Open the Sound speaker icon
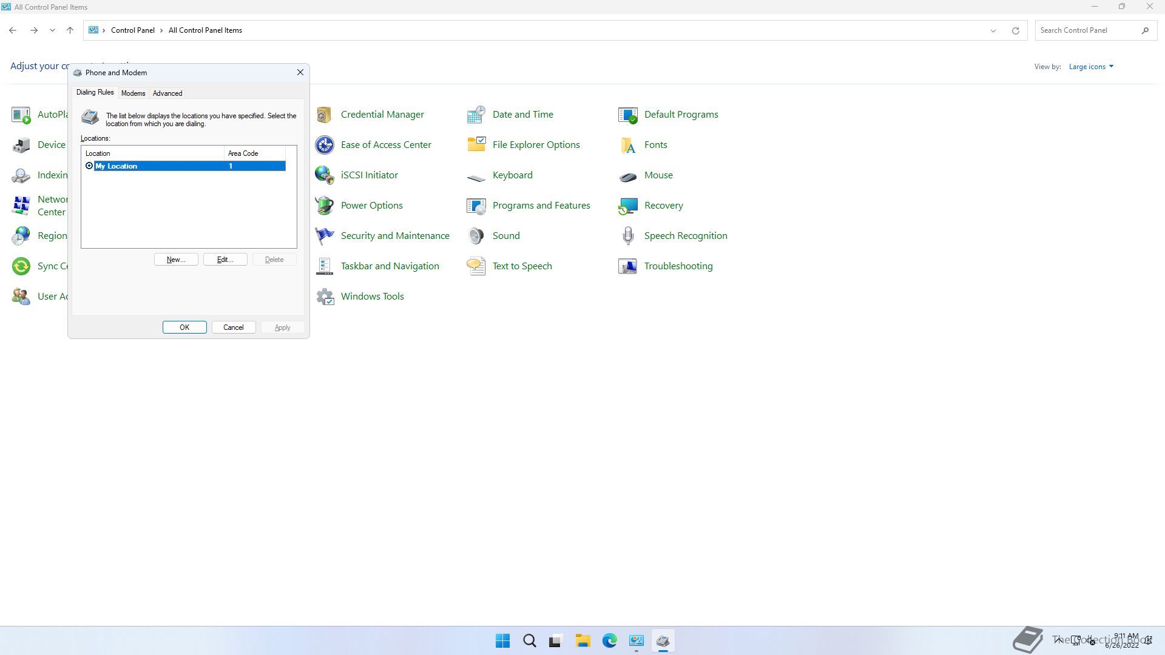The width and height of the screenshot is (1165, 655). [476, 236]
